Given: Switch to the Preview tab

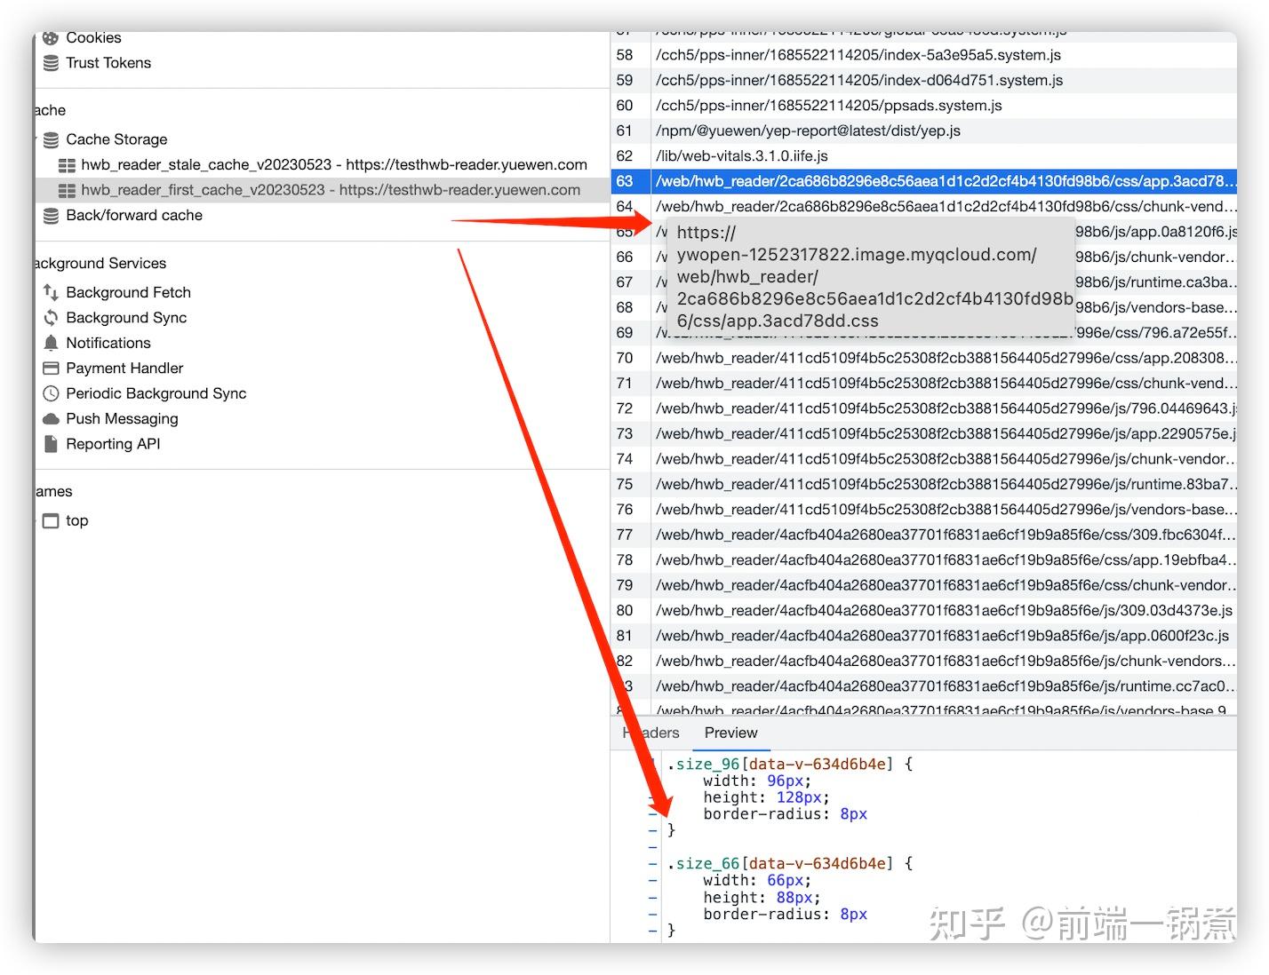Looking at the screenshot, I should click(x=730, y=733).
